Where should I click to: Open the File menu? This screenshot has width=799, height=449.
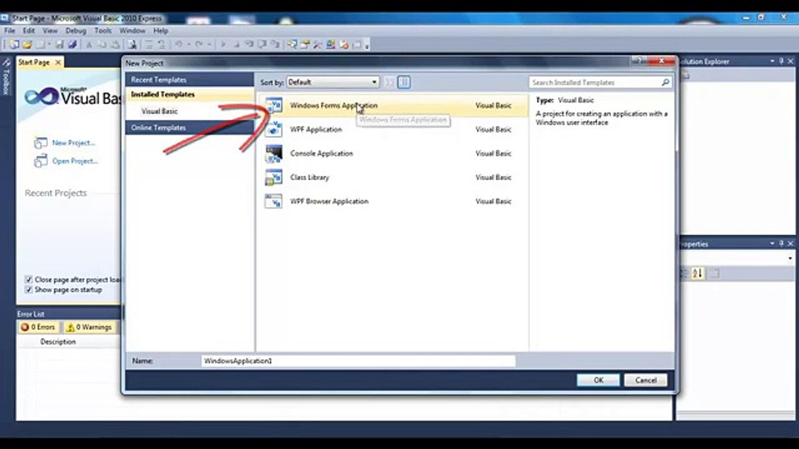pos(9,31)
